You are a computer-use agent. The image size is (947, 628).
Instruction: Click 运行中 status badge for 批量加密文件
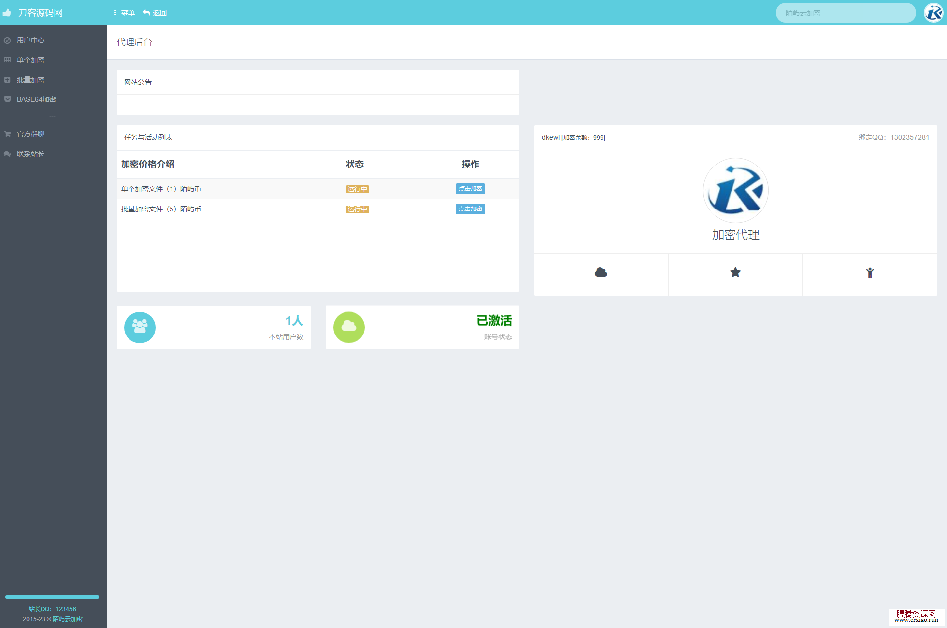tap(357, 209)
